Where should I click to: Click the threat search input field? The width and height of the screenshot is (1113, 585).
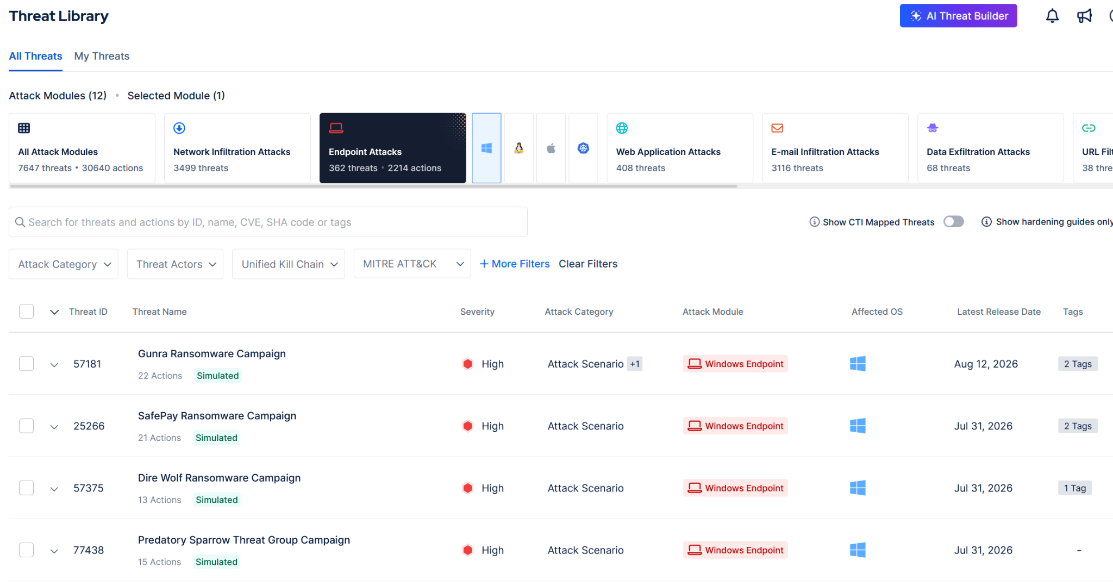pos(268,222)
